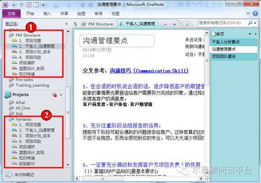Open 蓝图设计_实现 section under Fantasia

click(28, 152)
